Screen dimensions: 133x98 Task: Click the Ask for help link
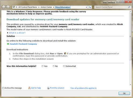[x=36, y=88]
